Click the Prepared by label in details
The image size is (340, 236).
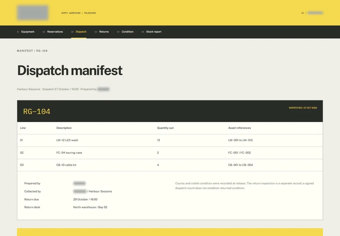coord(32,183)
